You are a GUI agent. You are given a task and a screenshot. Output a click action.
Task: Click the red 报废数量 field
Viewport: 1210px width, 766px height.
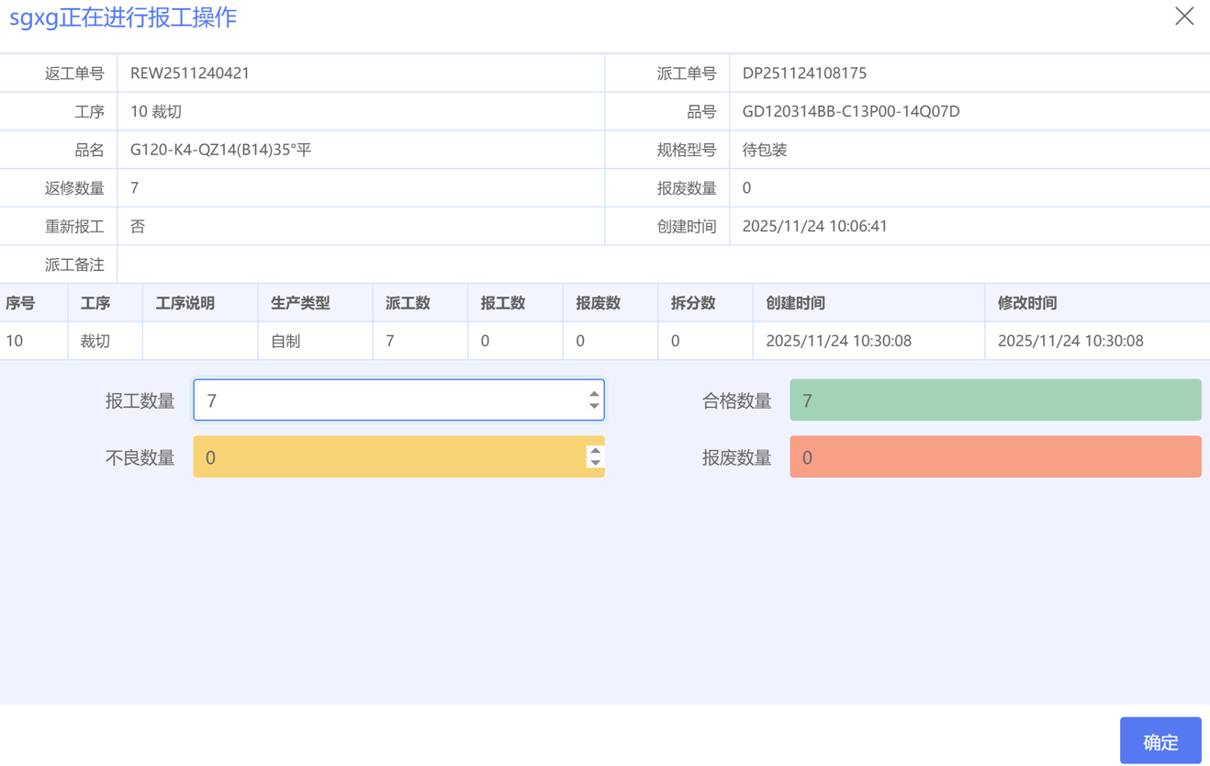[x=994, y=457]
